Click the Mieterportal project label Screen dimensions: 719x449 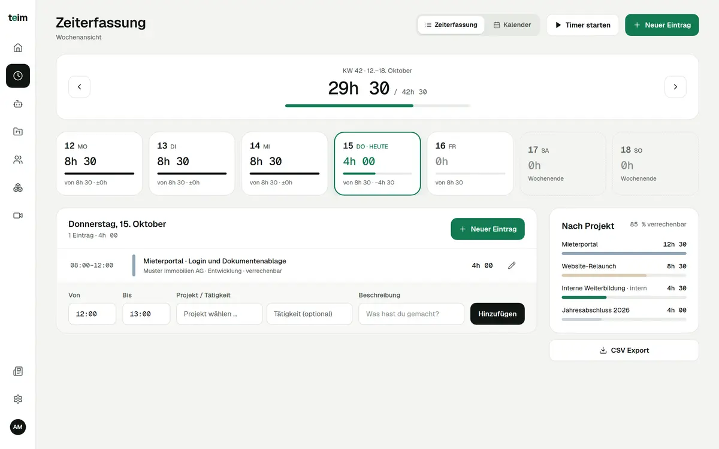[x=580, y=244]
